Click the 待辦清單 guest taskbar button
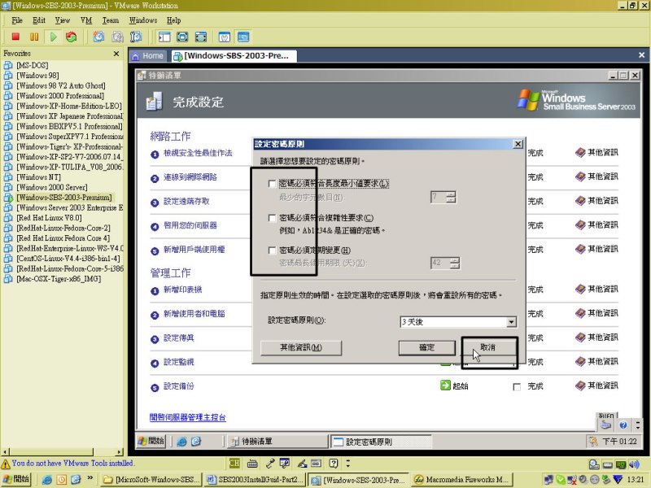651x488 pixels. coord(278,442)
